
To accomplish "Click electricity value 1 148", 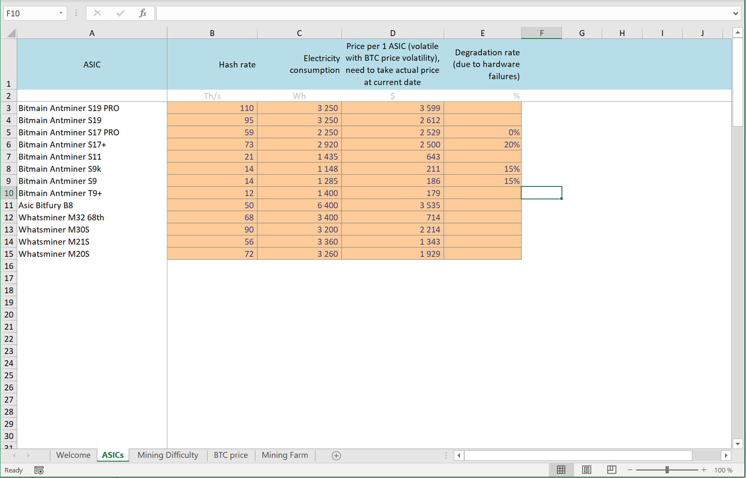I will tap(299, 169).
